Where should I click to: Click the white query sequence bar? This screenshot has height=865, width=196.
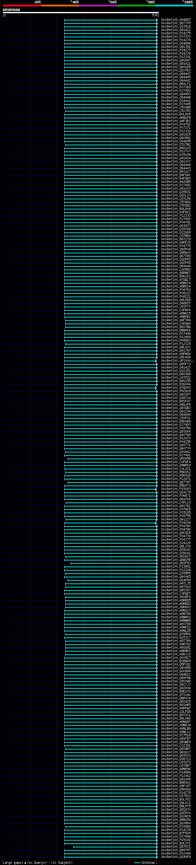tap(81, 12)
